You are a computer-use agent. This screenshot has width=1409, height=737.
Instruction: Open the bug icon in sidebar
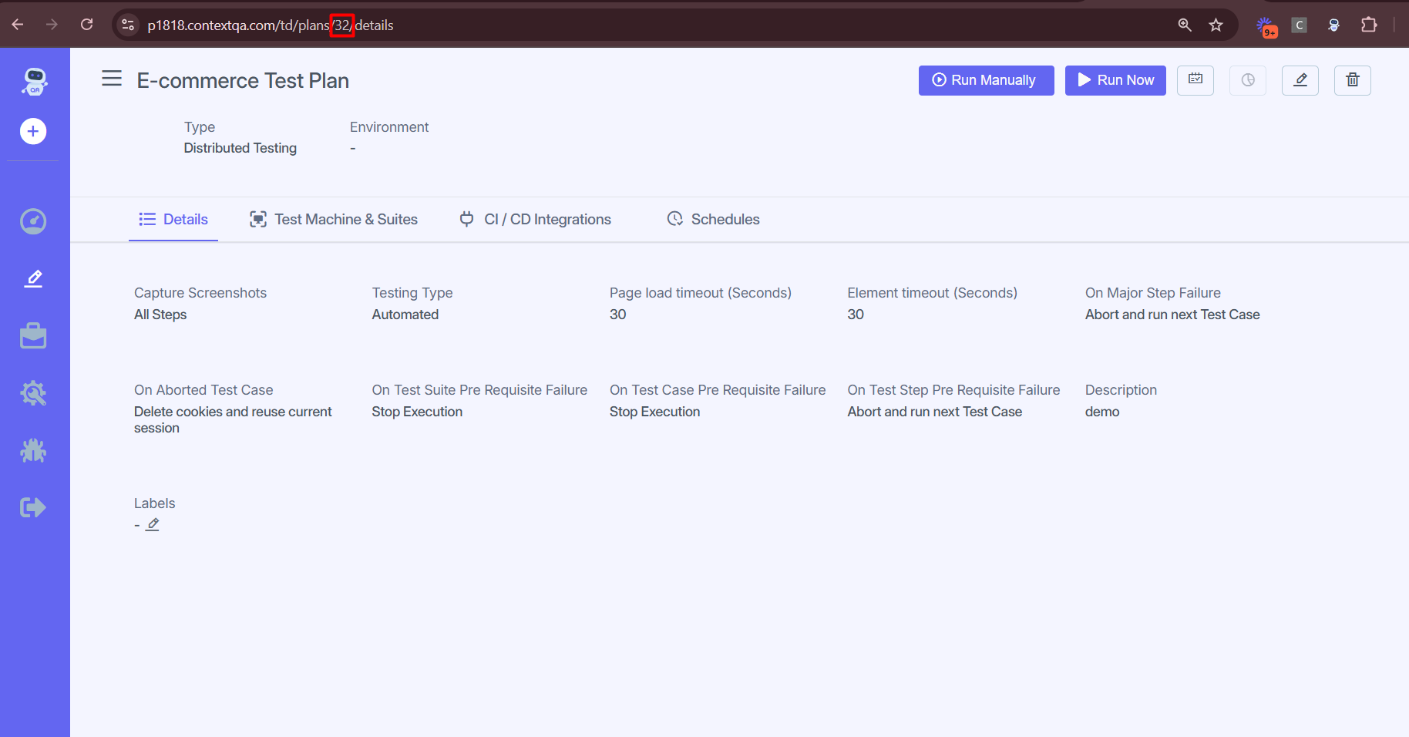33,450
